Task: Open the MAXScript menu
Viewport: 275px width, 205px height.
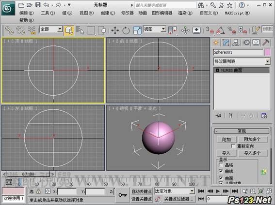Action: (x=237, y=13)
